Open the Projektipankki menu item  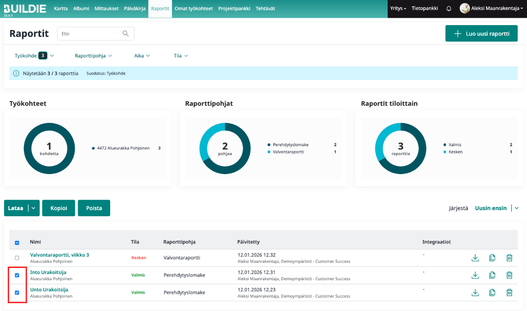(x=234, y=9)
